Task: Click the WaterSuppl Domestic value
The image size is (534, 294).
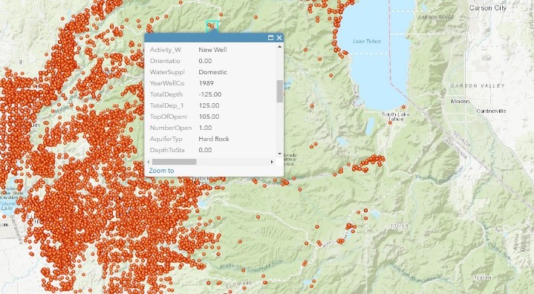Action: click(212, 72)
